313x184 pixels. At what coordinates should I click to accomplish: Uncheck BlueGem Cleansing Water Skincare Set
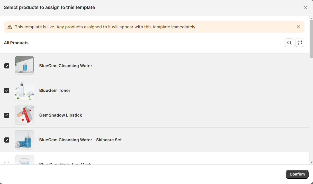[x=7, y=140]
